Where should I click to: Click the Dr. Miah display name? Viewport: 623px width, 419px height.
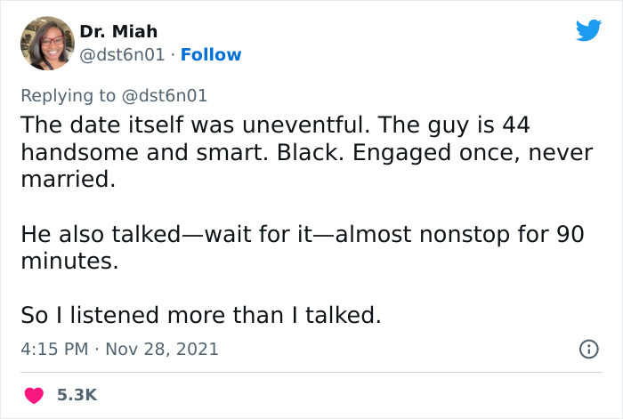[118, 31]
